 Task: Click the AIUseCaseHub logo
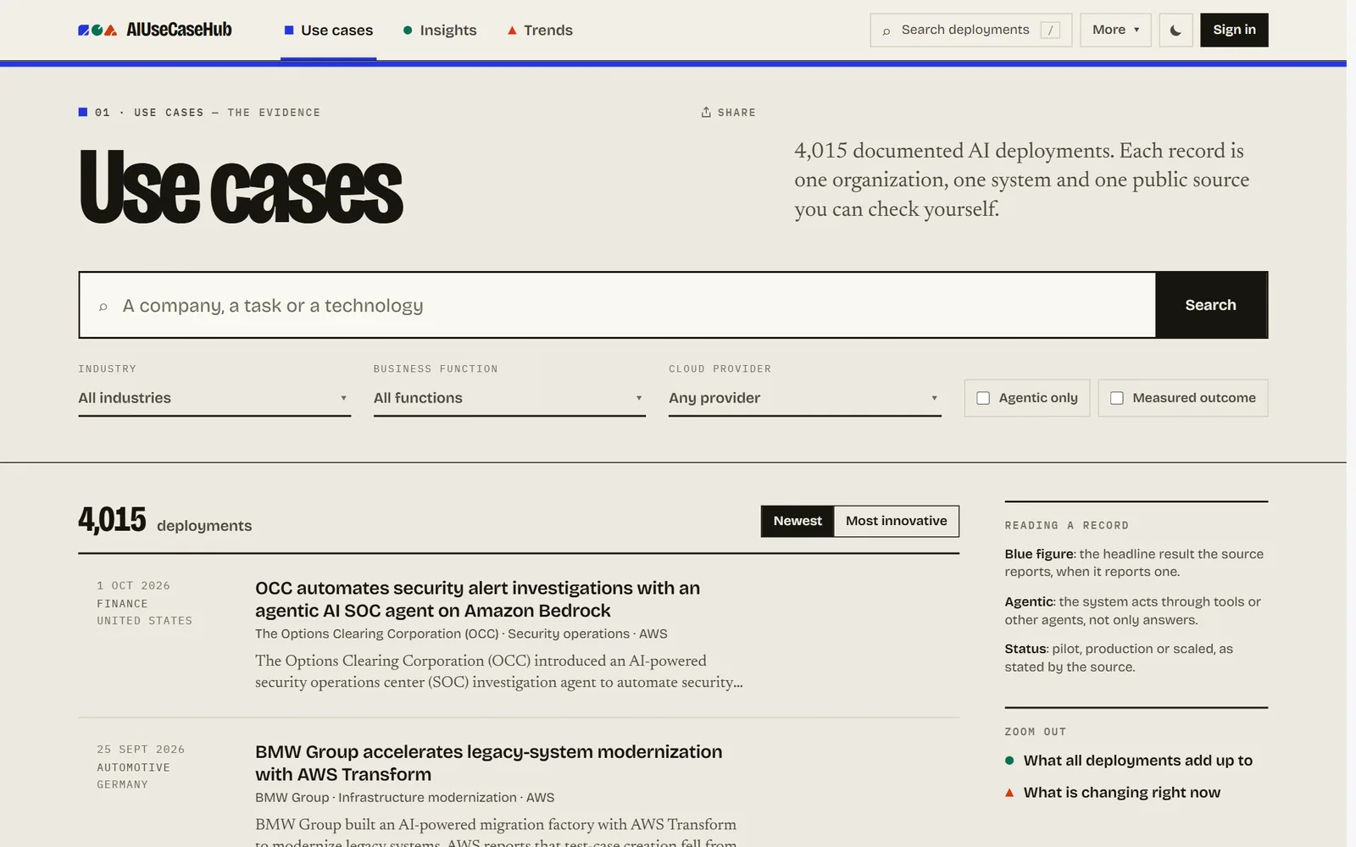point(155,30)
